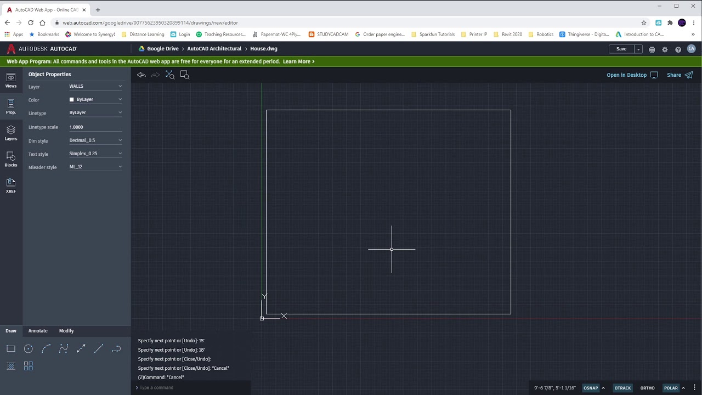Open the bookmarks overflow chevron
Viewport: 702px width, 395px height.
pos(693,34)
